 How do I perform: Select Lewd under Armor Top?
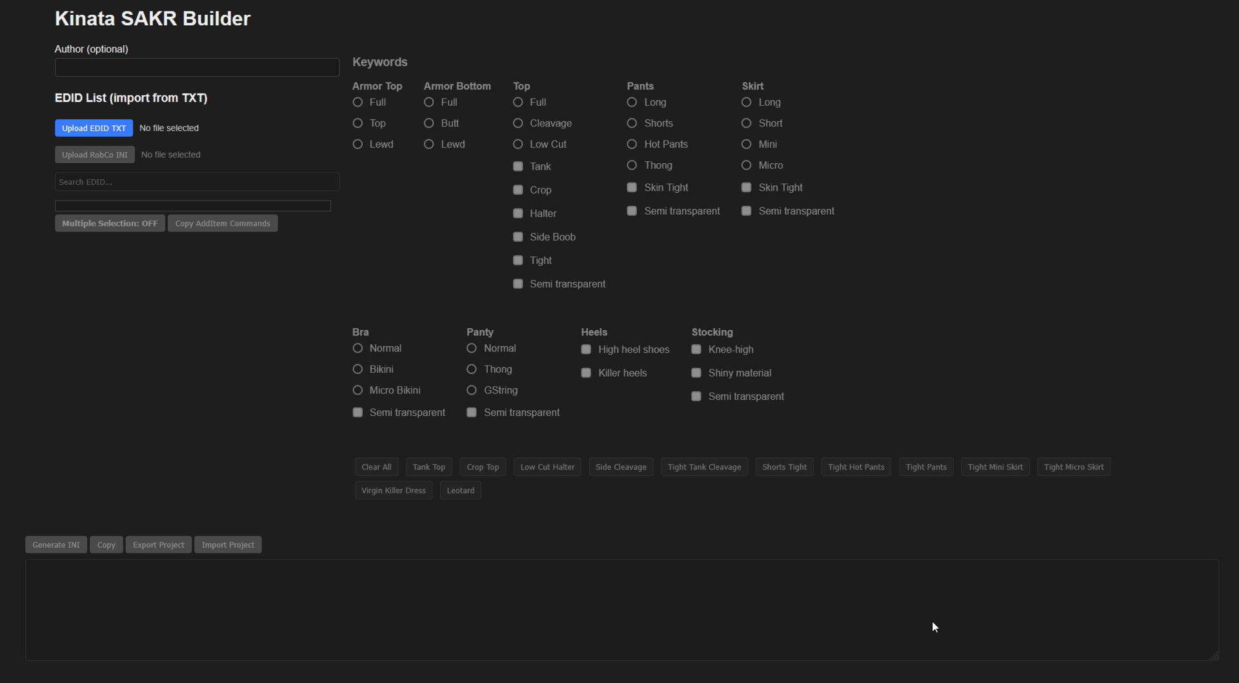click(x=358, y=144)
